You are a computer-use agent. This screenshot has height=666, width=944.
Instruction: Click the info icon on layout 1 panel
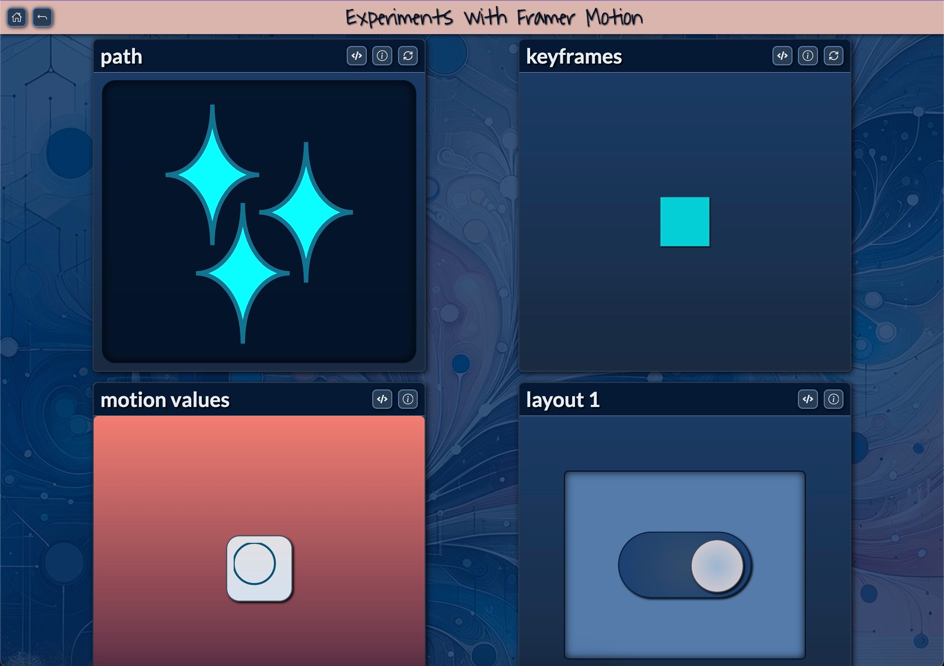click(835, 400)
